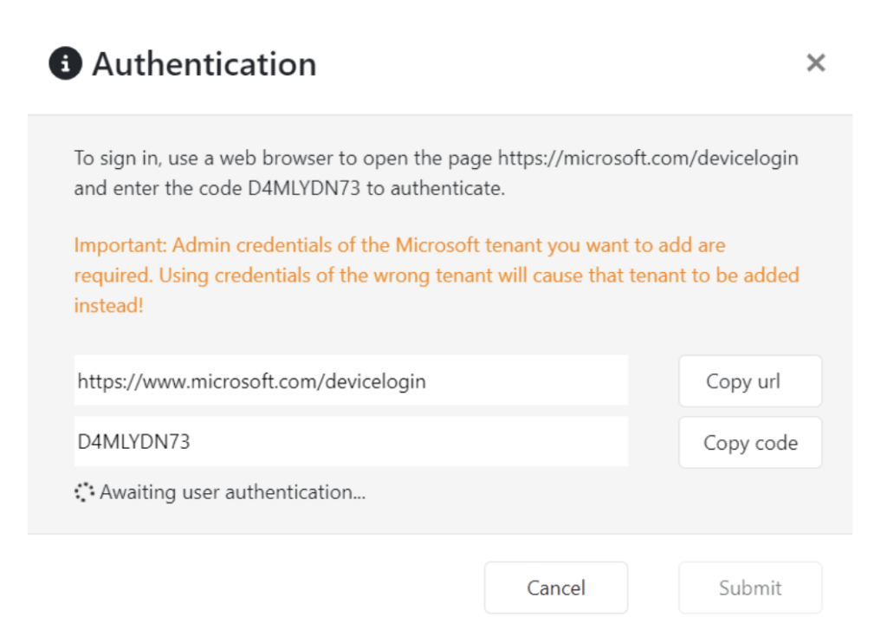Click the loading spinner icon
This screenshot has width=887, height=643.
[84, 492]
